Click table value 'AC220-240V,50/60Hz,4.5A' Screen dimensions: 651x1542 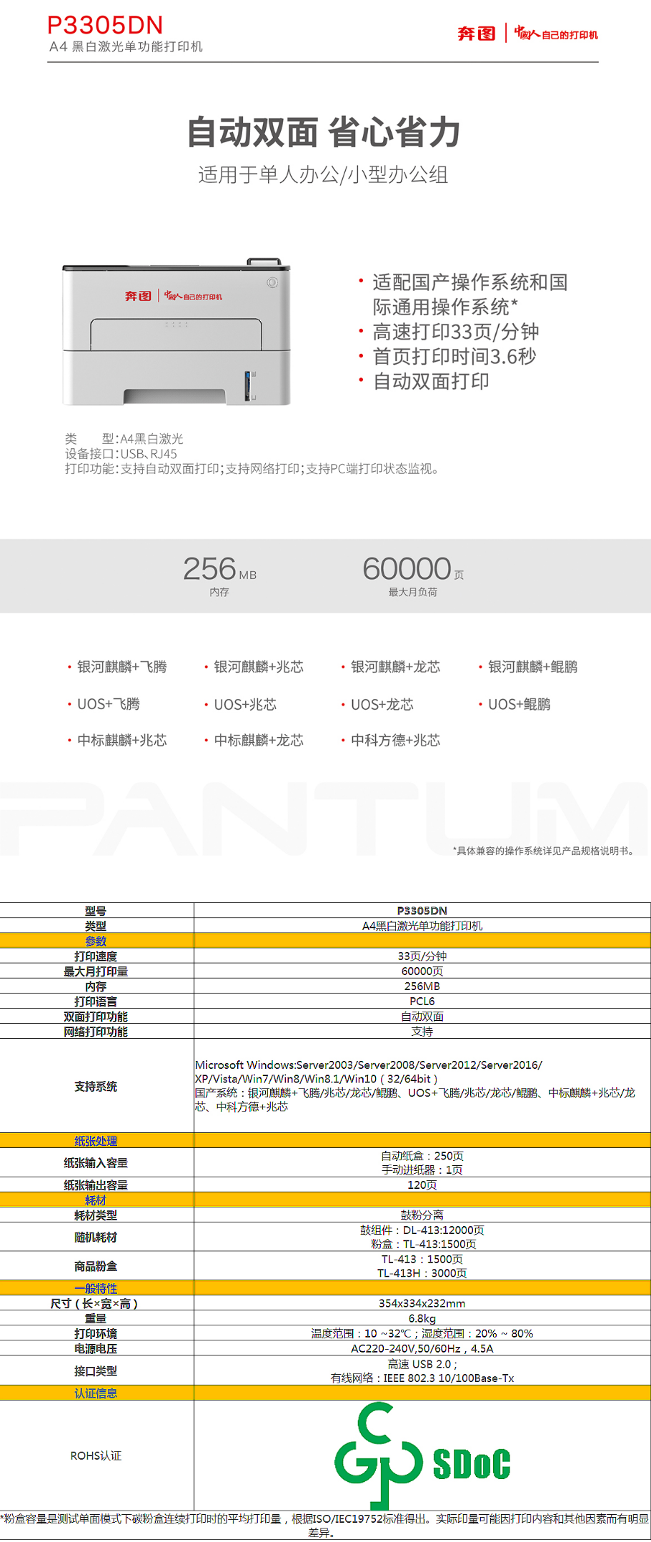[x=422, y=1349]
